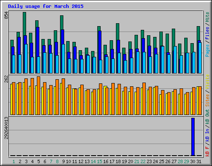The image size is (212, 166).
Task: Click the day 26 axis label
Action: (168, 161)
